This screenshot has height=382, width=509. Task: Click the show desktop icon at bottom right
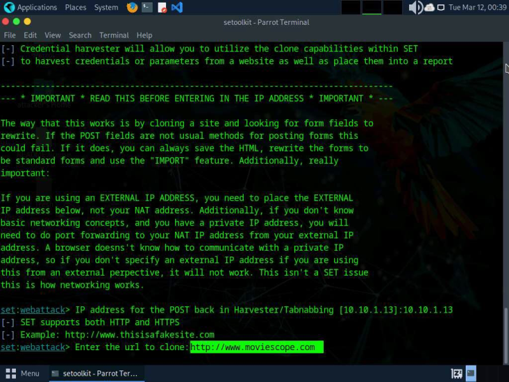pos(471,374)
